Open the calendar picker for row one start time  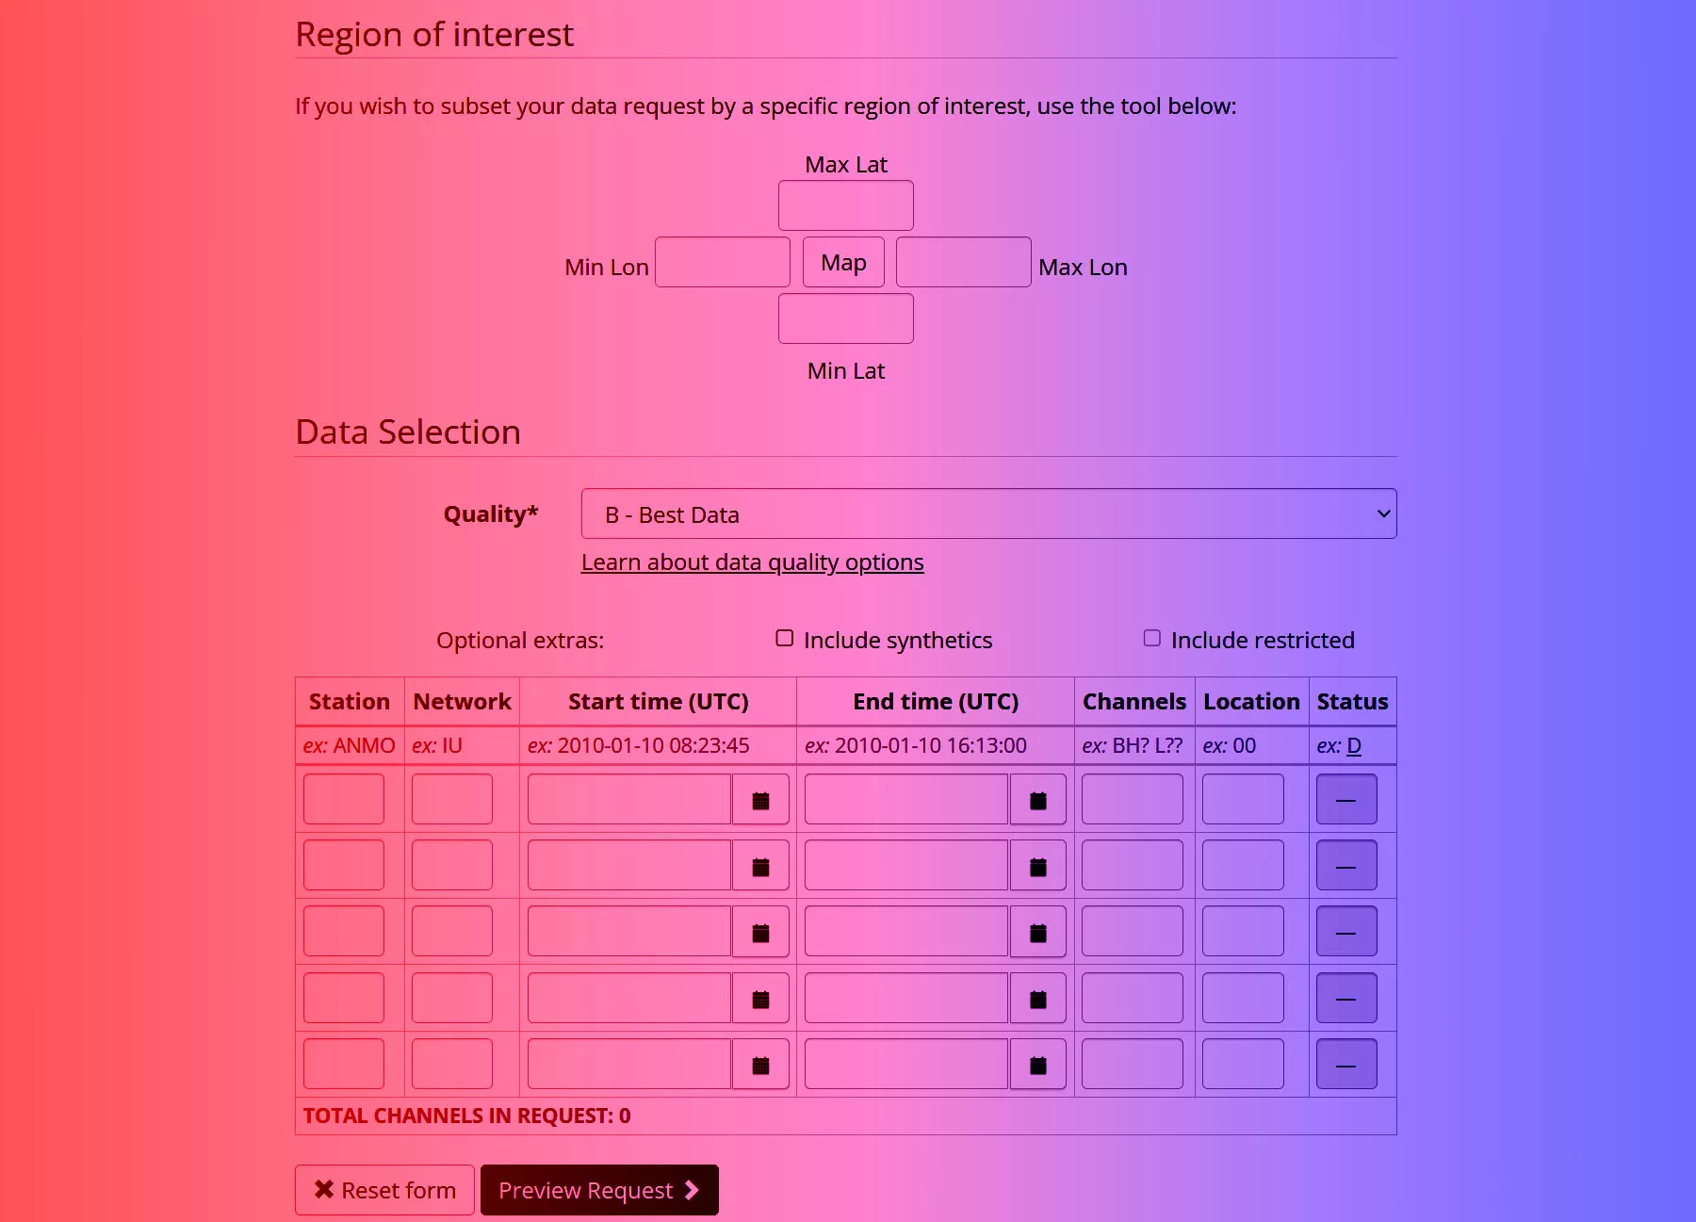point(760,799)
